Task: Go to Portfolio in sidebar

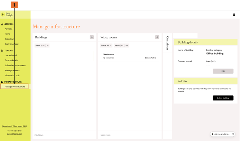Action: (9, 29)
